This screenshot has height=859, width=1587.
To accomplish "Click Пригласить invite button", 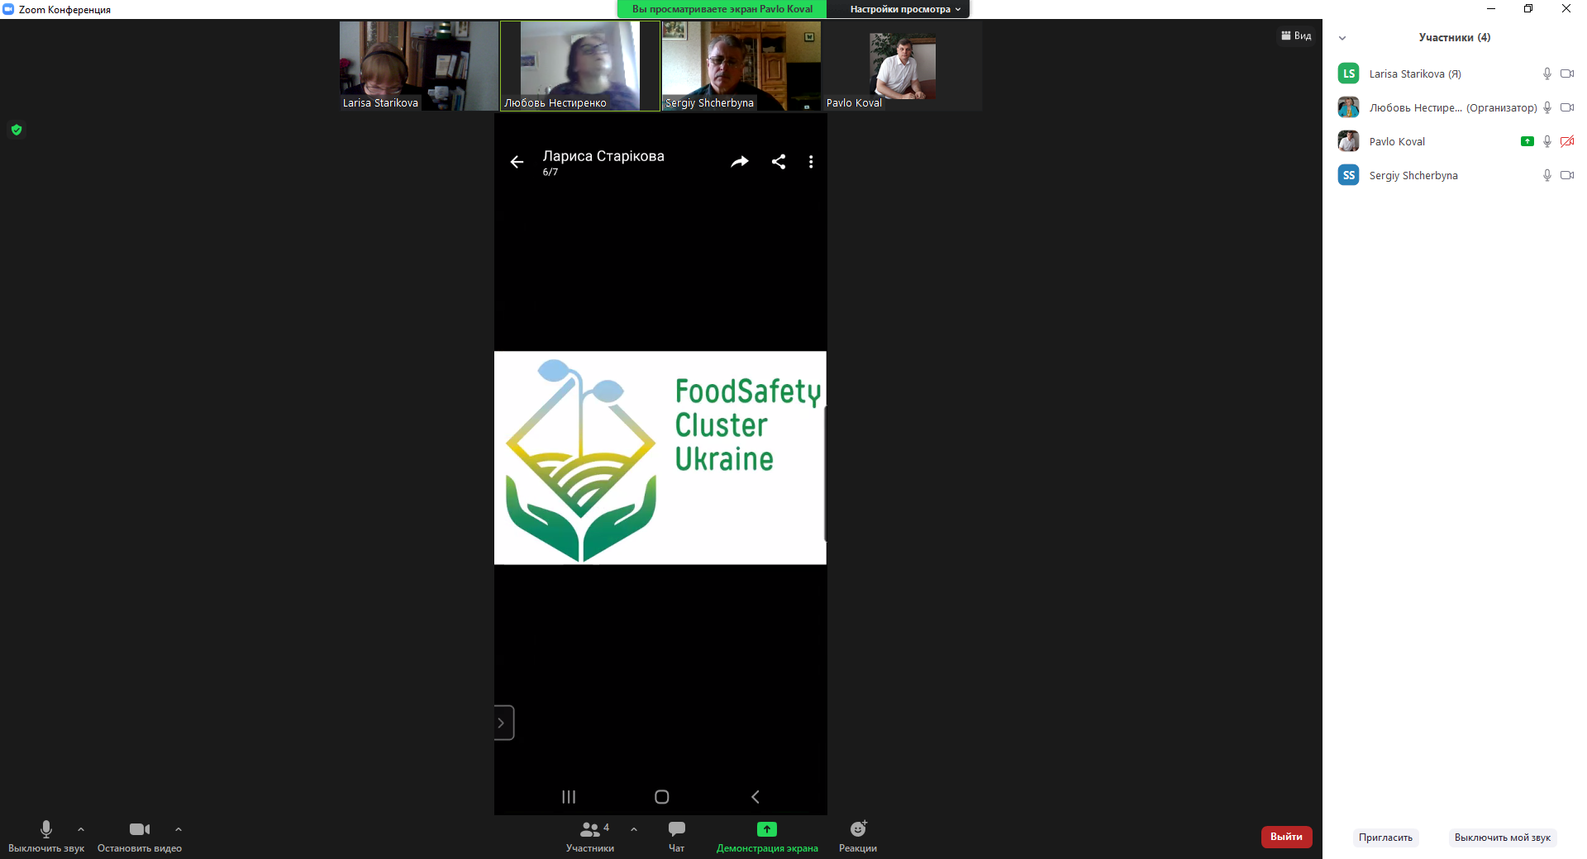I will pos(1385,838).
